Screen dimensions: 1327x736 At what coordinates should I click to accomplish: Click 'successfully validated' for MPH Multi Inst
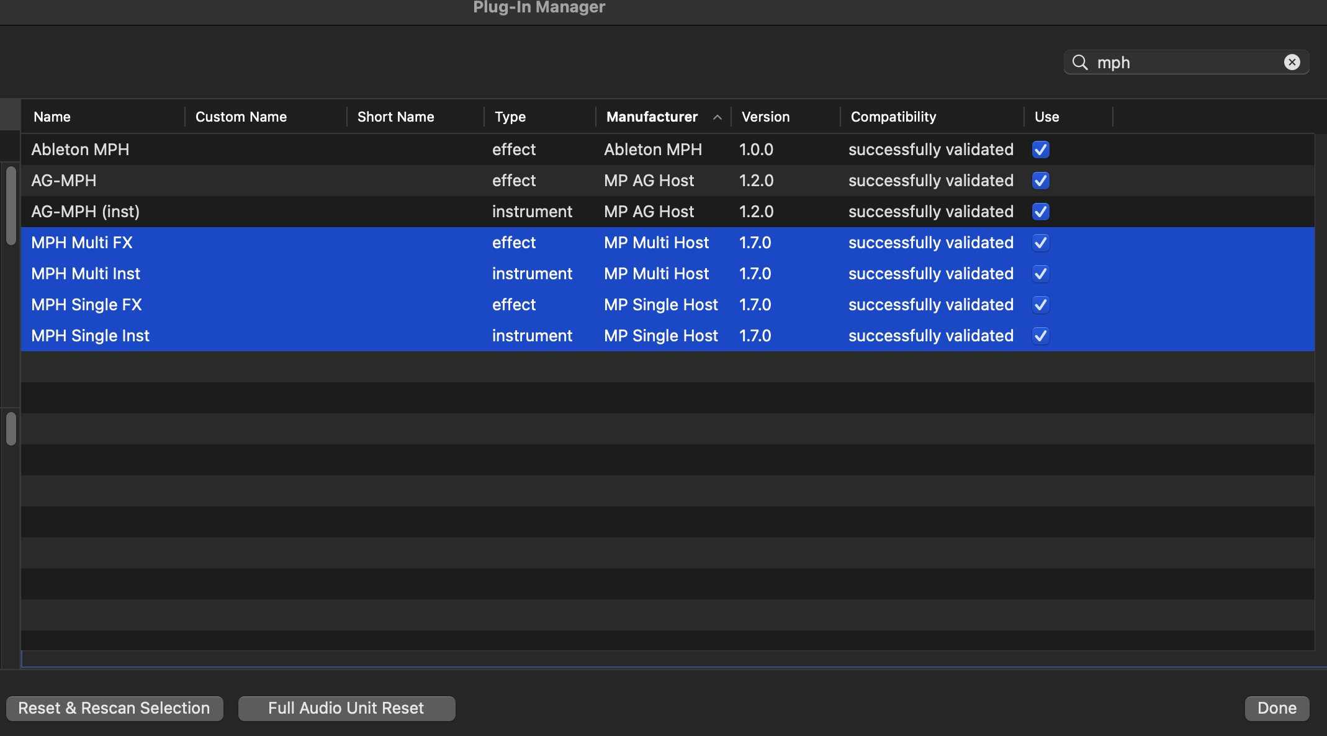pos(930,274)
